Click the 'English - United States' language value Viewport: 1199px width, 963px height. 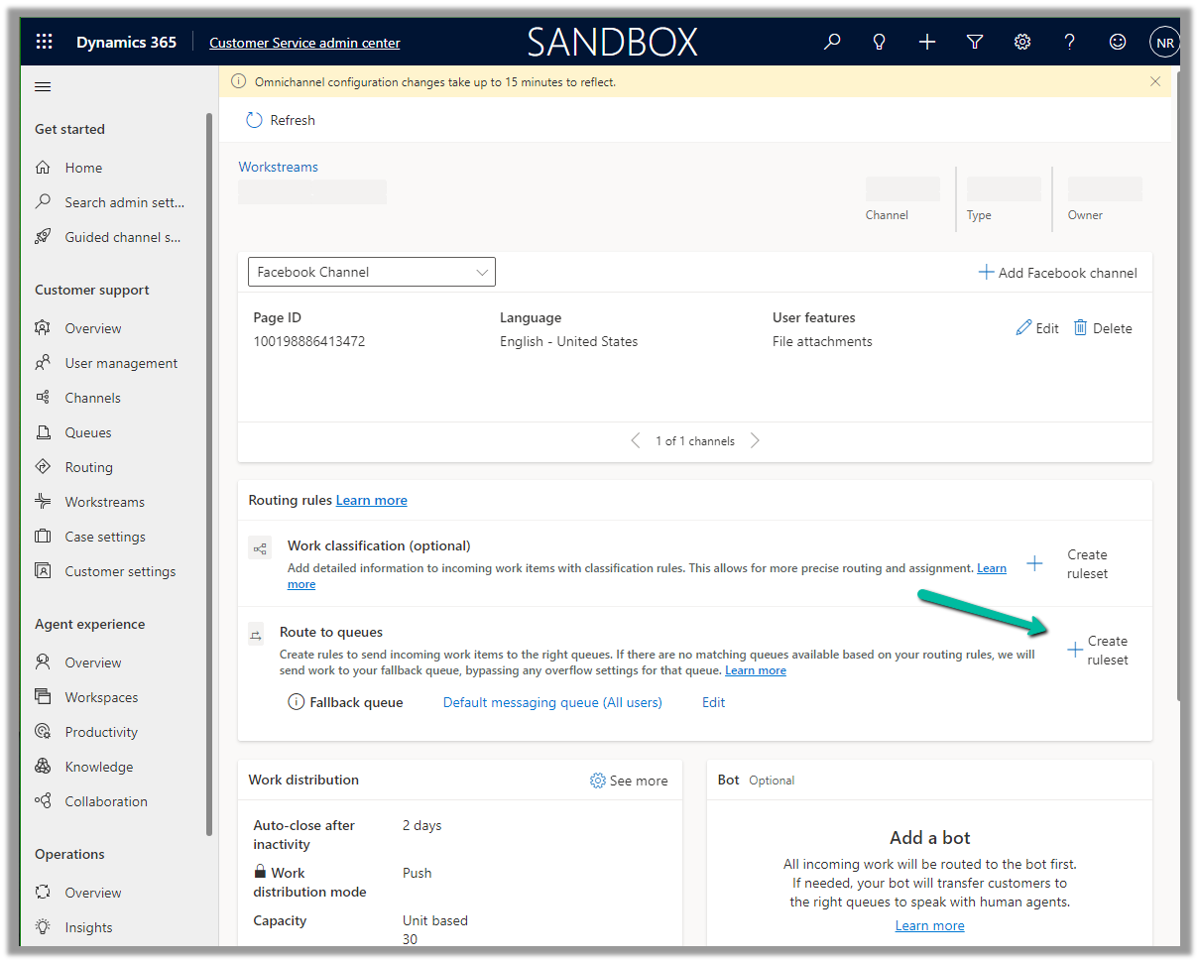569,341
